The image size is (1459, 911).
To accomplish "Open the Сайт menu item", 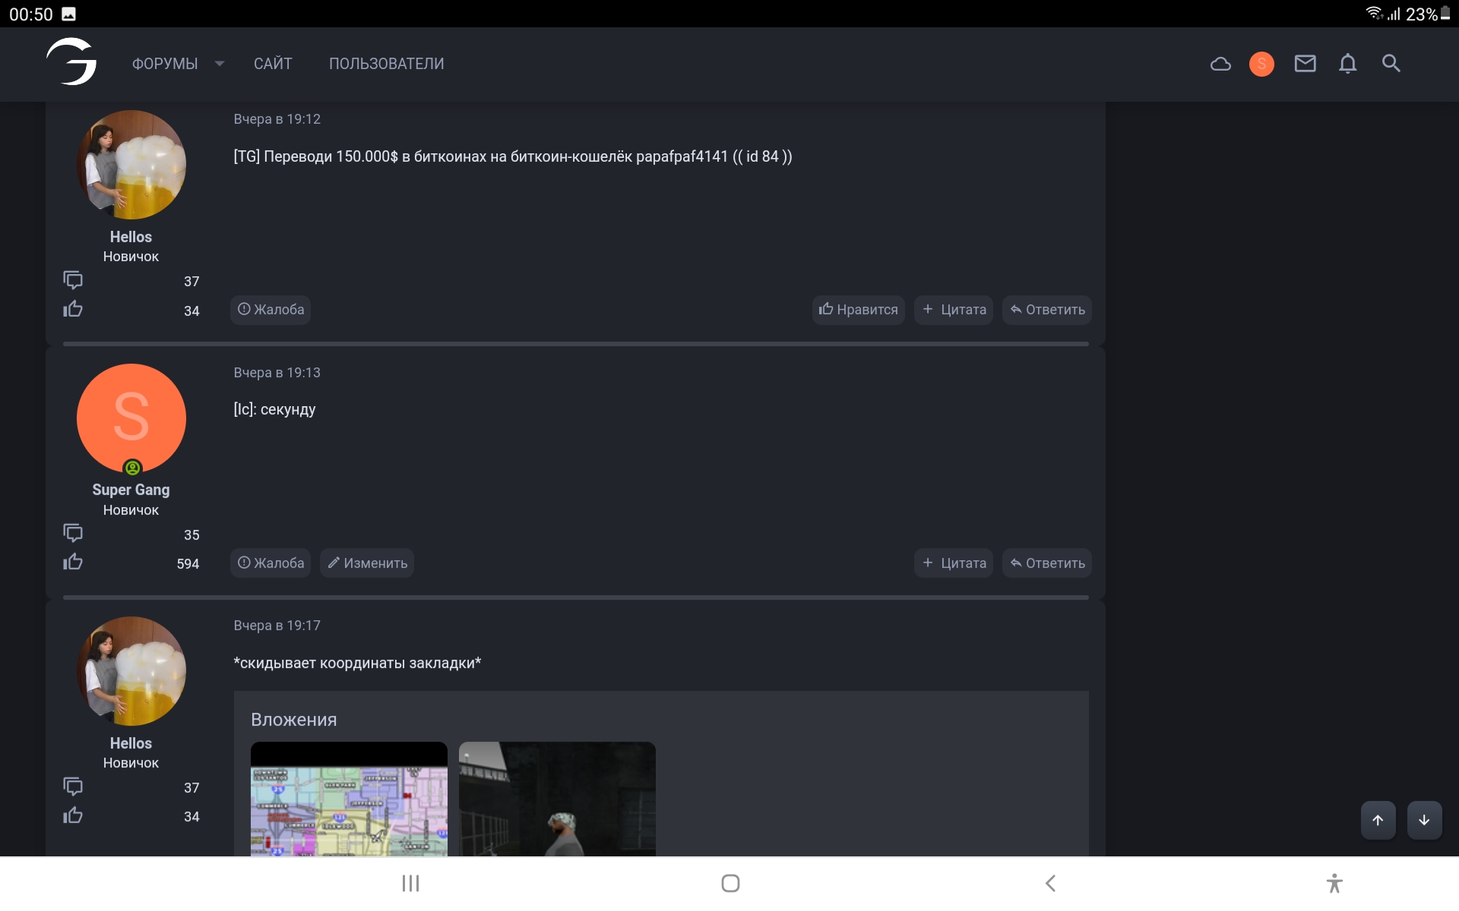I will tap(273, 64).
